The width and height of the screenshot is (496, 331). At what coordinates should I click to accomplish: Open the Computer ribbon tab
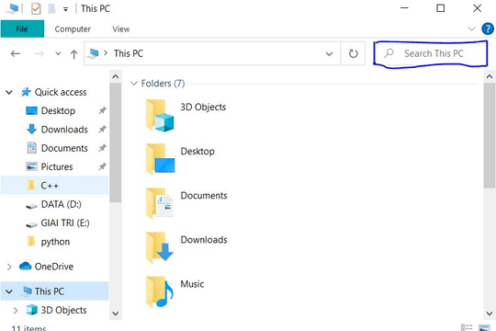coord(73,29)
